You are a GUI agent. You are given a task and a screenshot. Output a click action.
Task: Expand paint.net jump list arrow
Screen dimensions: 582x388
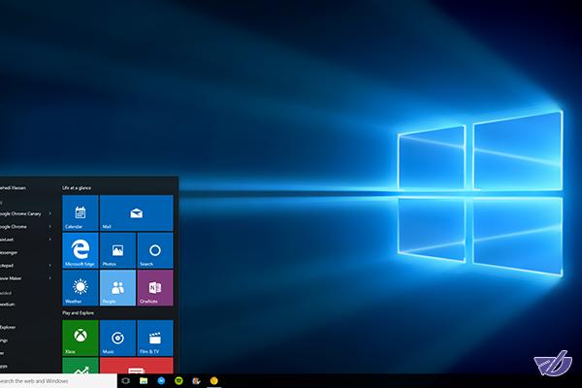(x=50, y=240)
